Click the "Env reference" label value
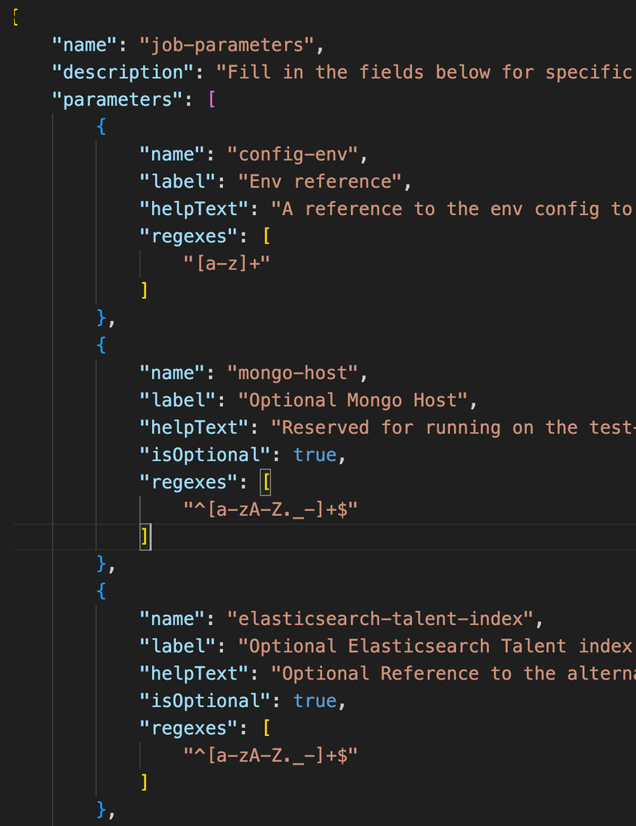This screenshot has height=826, width=636. 321,182
